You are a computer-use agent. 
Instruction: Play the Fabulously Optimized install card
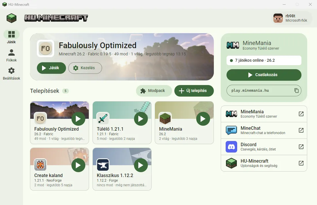(x=78, y=119)
